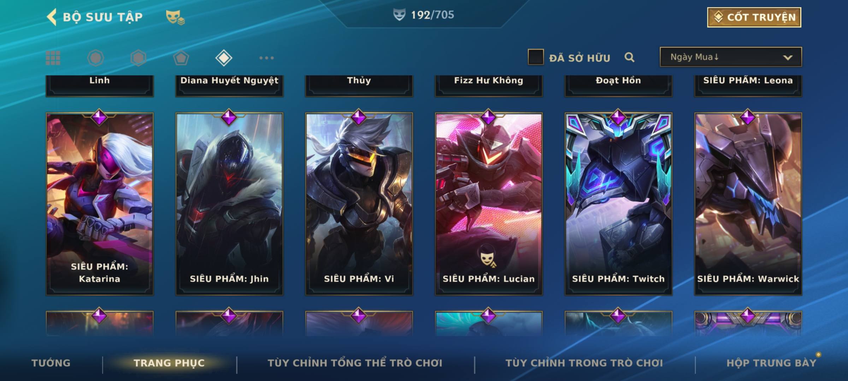Viewport: 848px width, 381px height.
Task: Filter skins by the hexagon rarity icon
Action: click(138, 58)
